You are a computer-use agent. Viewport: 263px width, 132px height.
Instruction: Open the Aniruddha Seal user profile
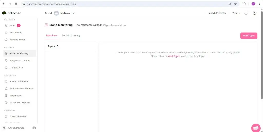(x=16, y=128)
